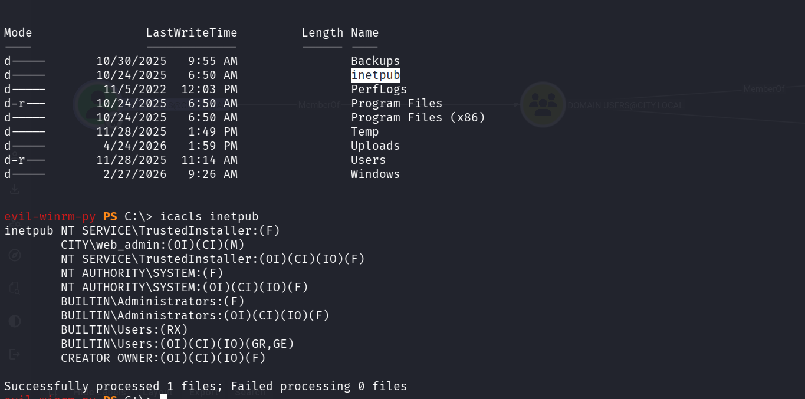Click the NT AUTHORITY\SYSTEM:(OI)(CI)(IO)(F) line
Screen dimensions: 805x399
pos(185,287)
